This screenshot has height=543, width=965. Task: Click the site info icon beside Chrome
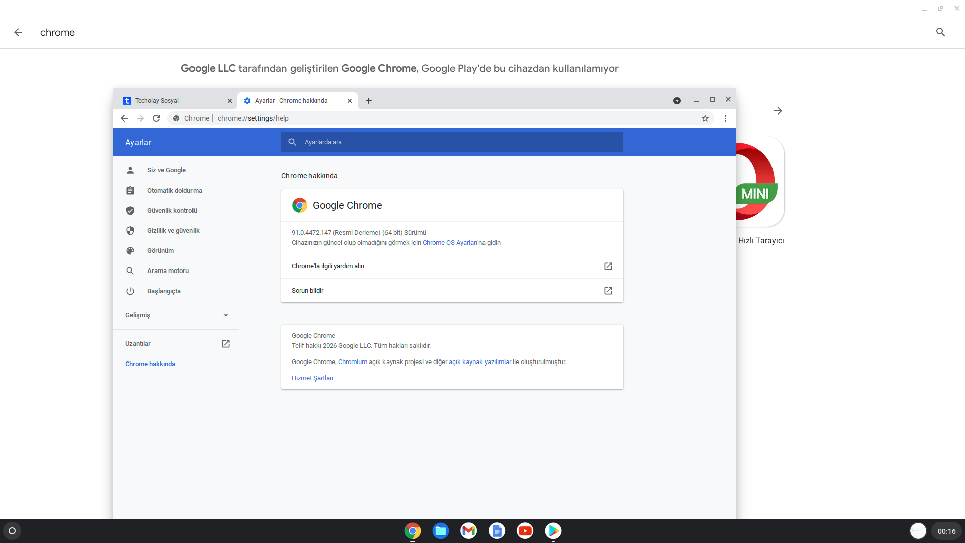tap(176, 118)
